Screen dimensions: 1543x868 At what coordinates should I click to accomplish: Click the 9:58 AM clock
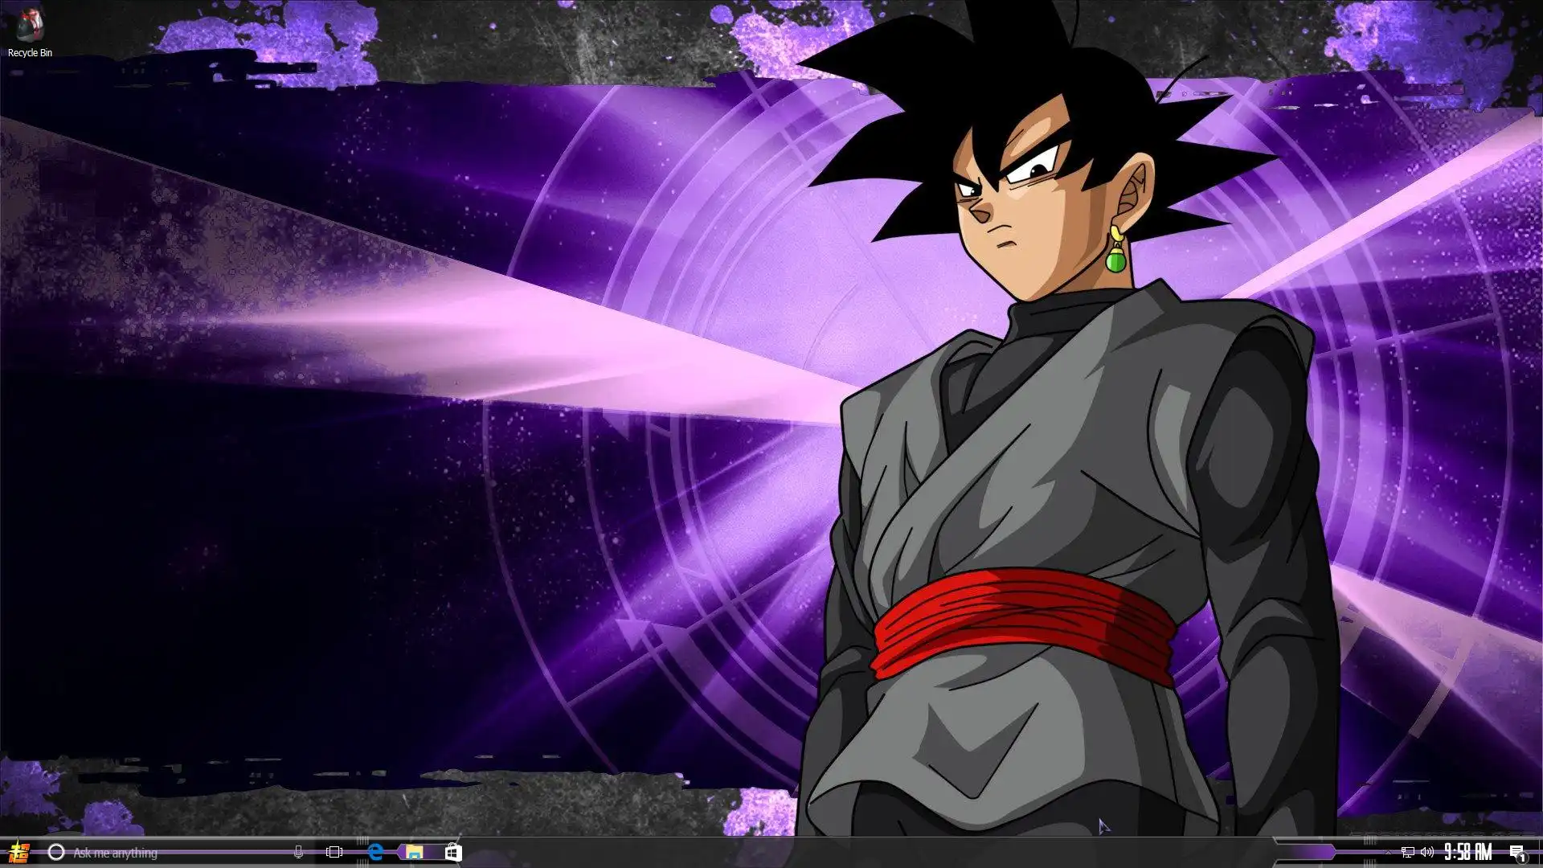pos(1467,852)
